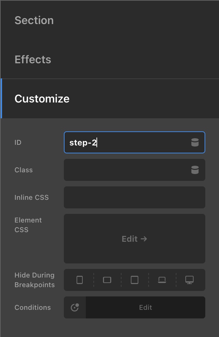Hide element on laptop breakpoint
219x337 pixels.
[162, 280]
